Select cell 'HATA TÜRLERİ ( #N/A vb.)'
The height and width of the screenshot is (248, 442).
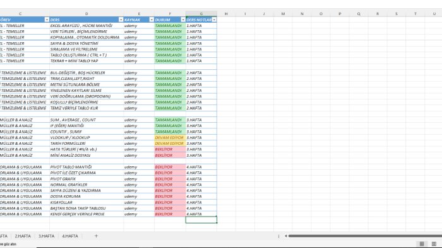(x=87, y=149)
